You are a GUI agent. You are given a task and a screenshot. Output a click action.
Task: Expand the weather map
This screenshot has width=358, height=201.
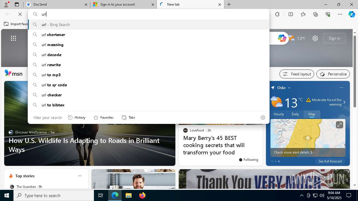[339, 125]
